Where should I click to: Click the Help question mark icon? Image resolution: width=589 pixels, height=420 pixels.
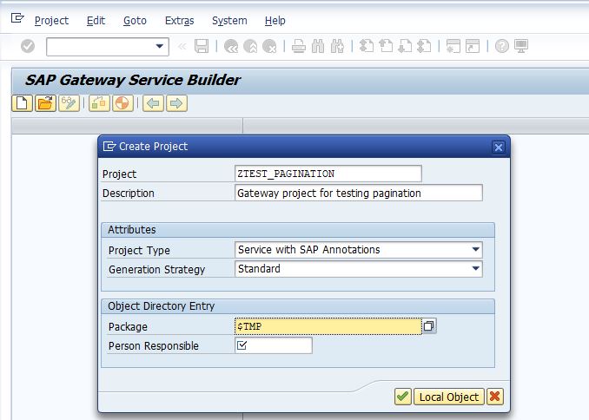coord(502,46)
